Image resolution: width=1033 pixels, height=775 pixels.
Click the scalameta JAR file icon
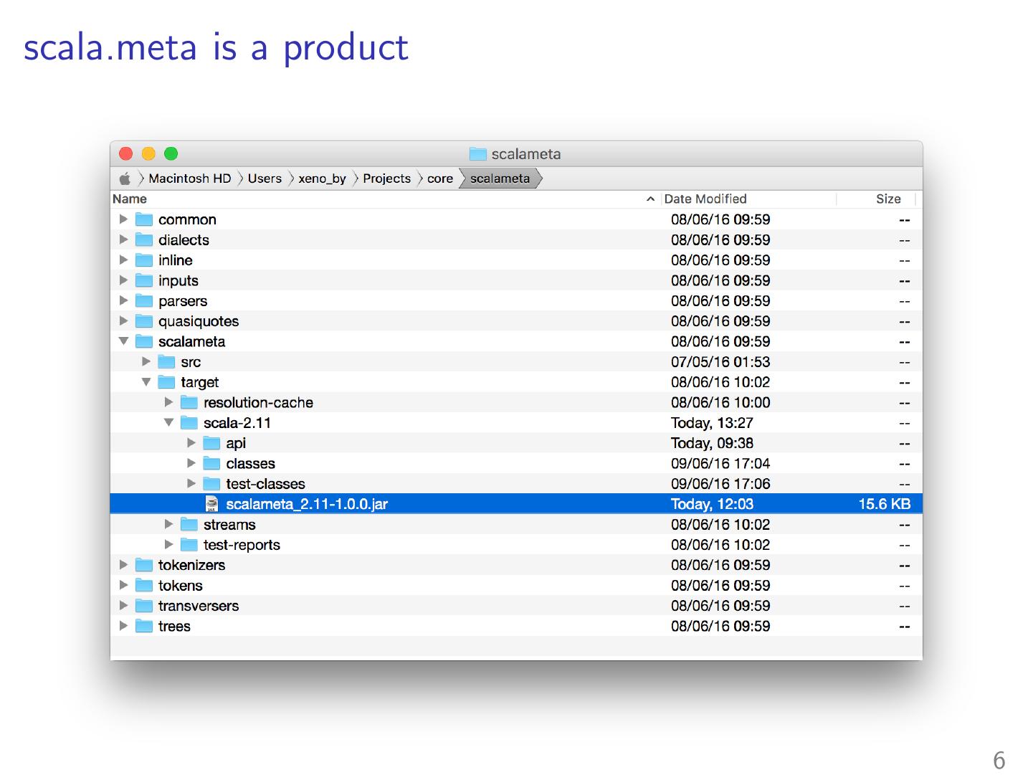click(x=211, y=504)
